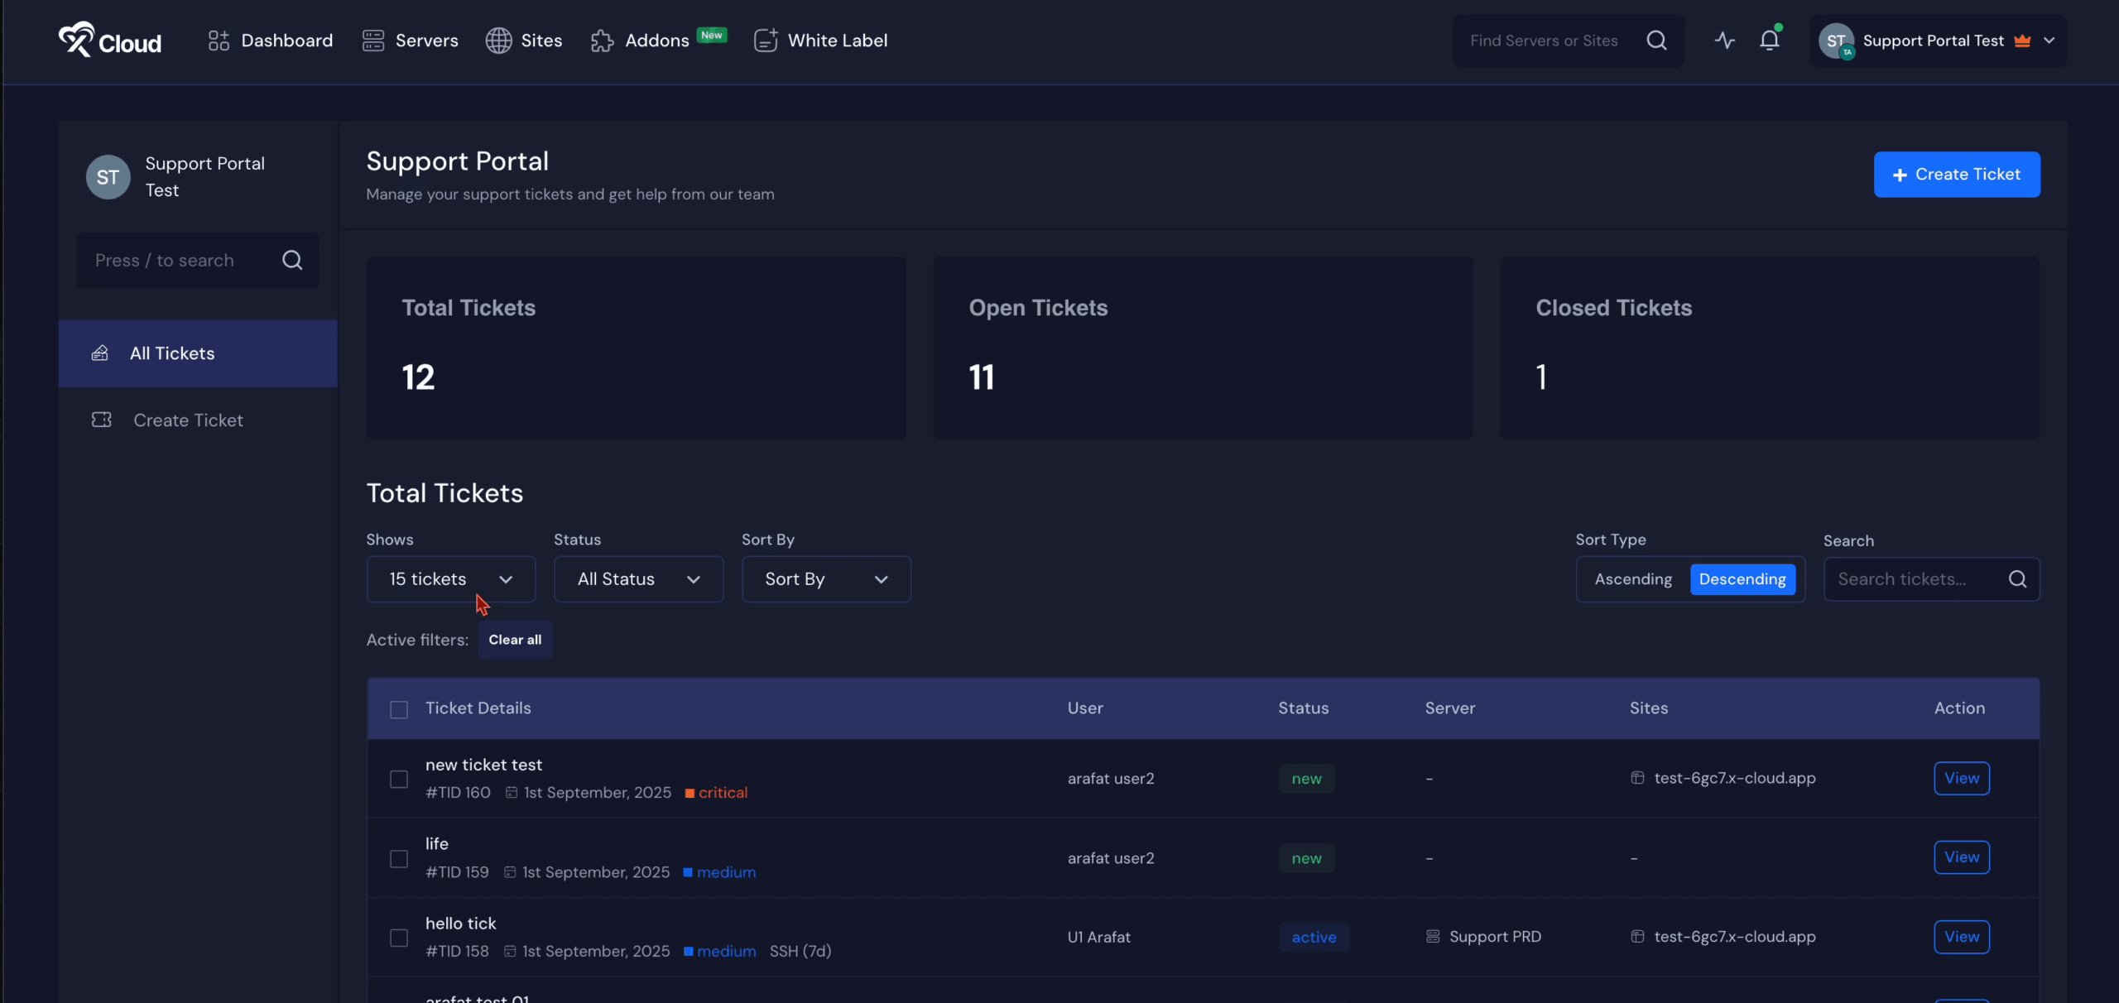Tick the checkbox for new ticket test
The width and height of the screenshot is (2119, 1003).
click(399, 780)
